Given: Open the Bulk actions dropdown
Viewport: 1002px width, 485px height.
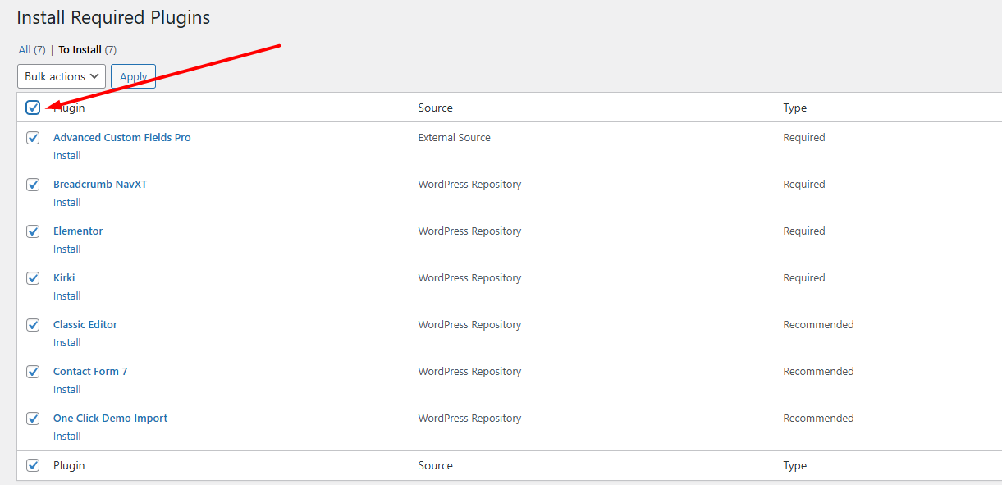Looking at the screenshot, I should tap(62, 76).
